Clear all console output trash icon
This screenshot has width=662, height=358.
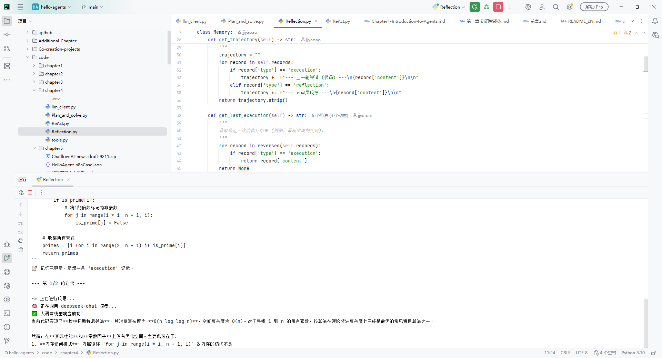point(21,250)
